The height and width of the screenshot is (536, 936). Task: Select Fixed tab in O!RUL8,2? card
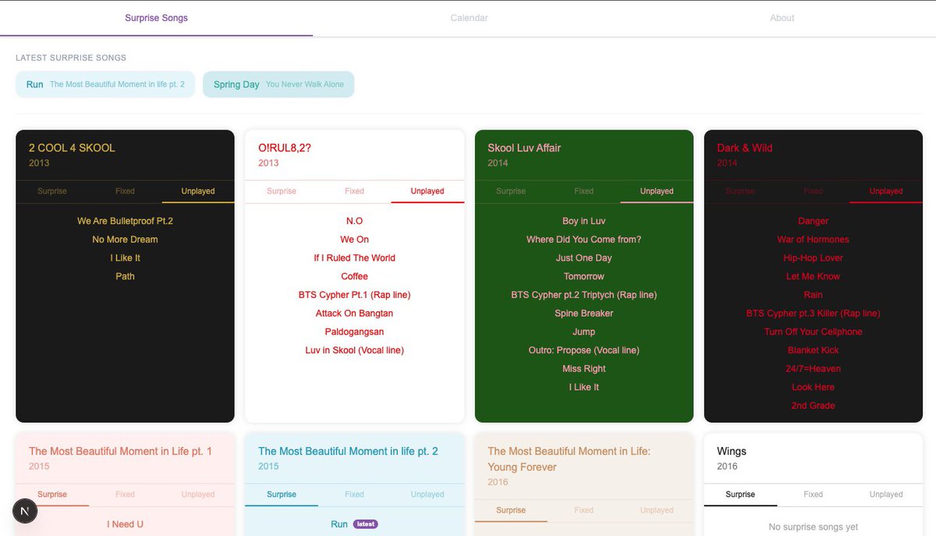coord(354,191)
